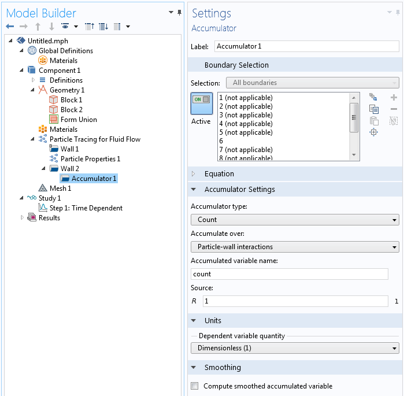The width and height of the screenshot is (404, 396).
Task: Expand the Results node
Action: coord(22,217)
